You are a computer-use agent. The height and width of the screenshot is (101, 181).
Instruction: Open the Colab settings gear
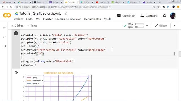point(164,16)
